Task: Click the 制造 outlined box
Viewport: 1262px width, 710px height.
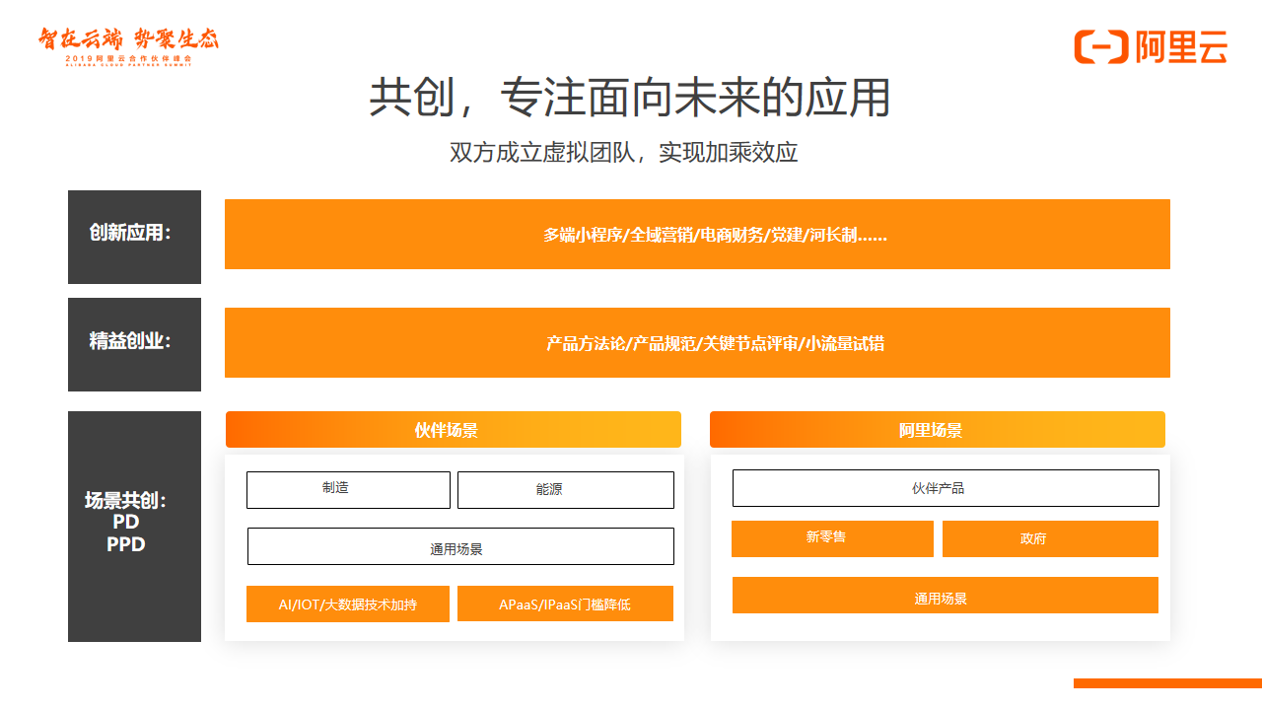Action: click(348, 490)
